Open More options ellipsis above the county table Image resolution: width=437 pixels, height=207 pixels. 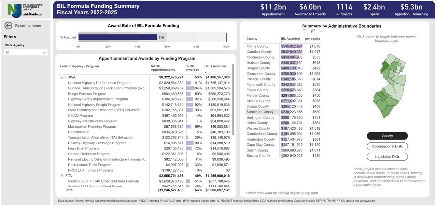(x=322, y=31)
